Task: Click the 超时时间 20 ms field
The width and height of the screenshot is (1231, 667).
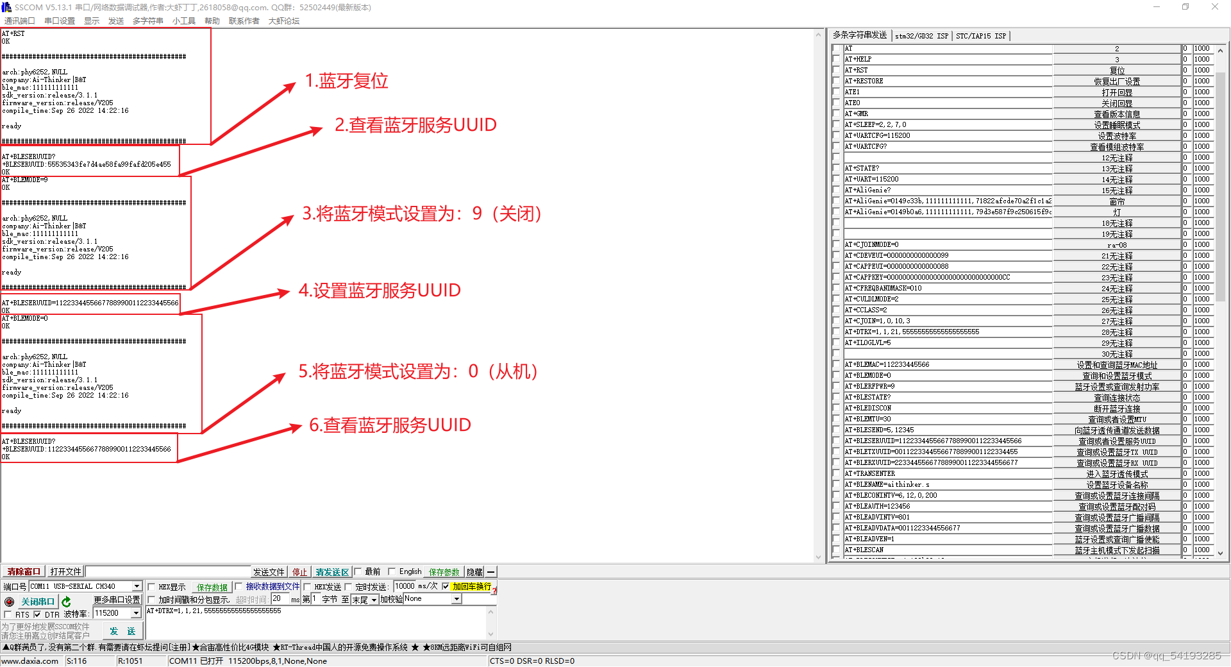Action: point(280,599)
